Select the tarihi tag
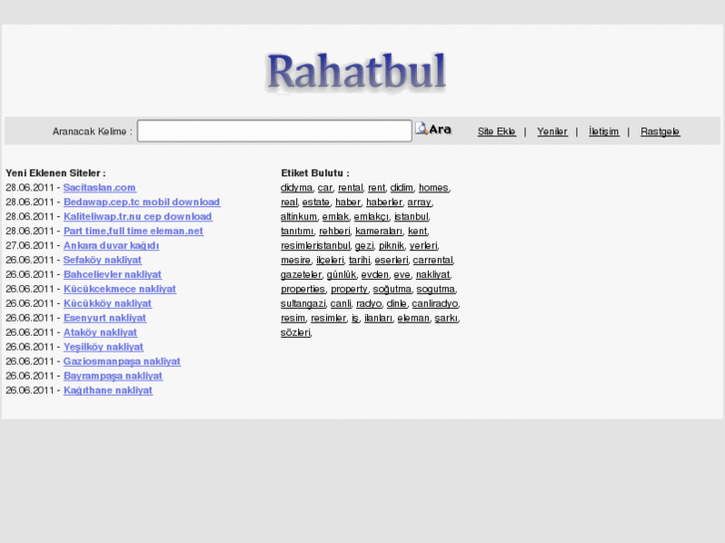 coord(359,260)
